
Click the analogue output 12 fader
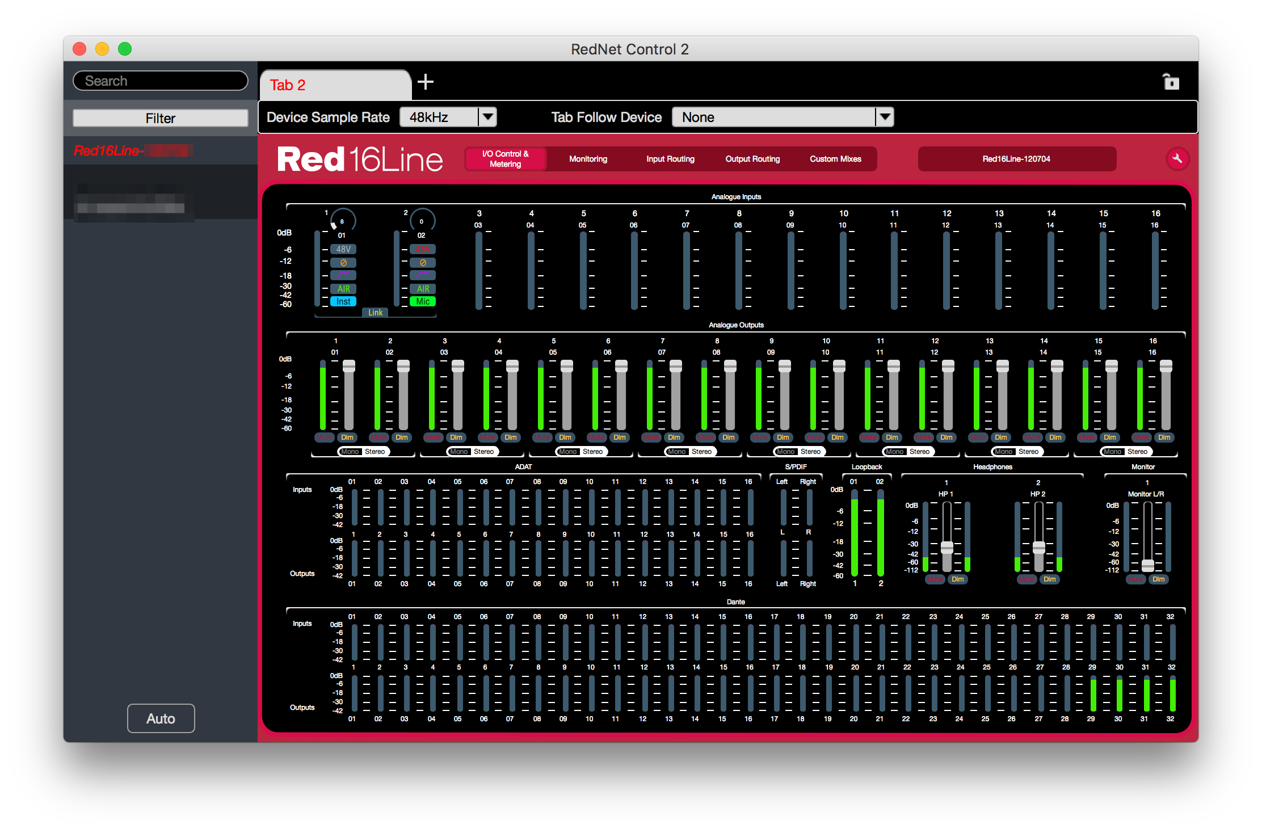pyautogui.click(x=948, y=366)
